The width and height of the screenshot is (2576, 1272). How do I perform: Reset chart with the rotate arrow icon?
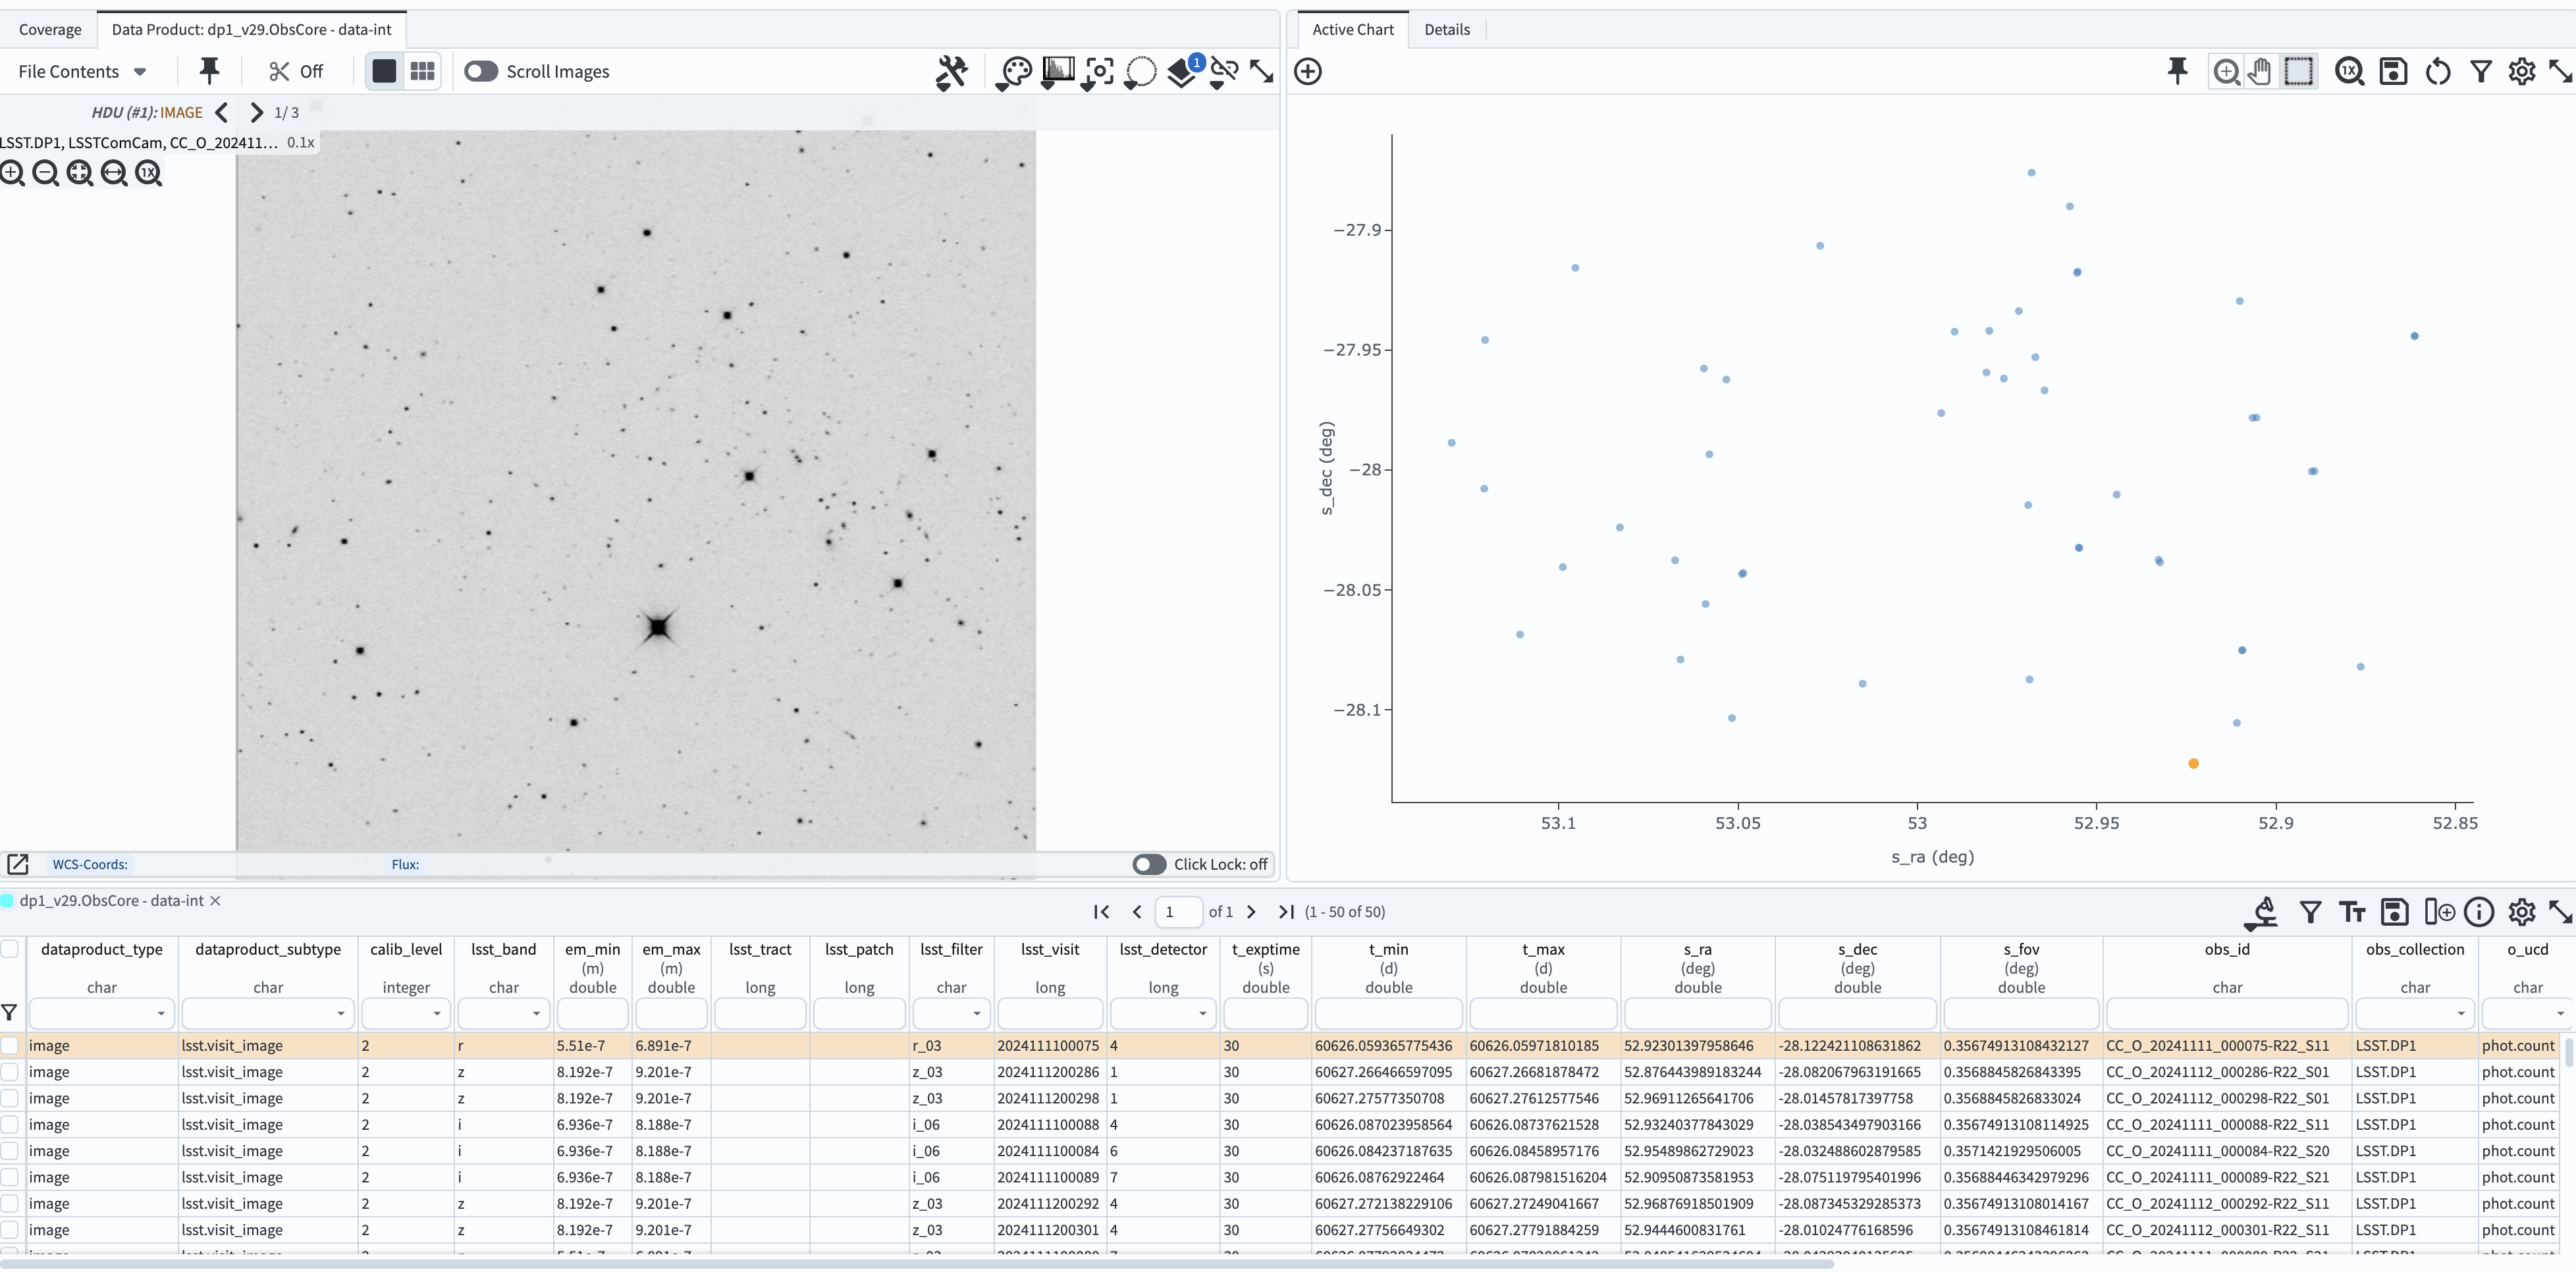point(2437,72)
